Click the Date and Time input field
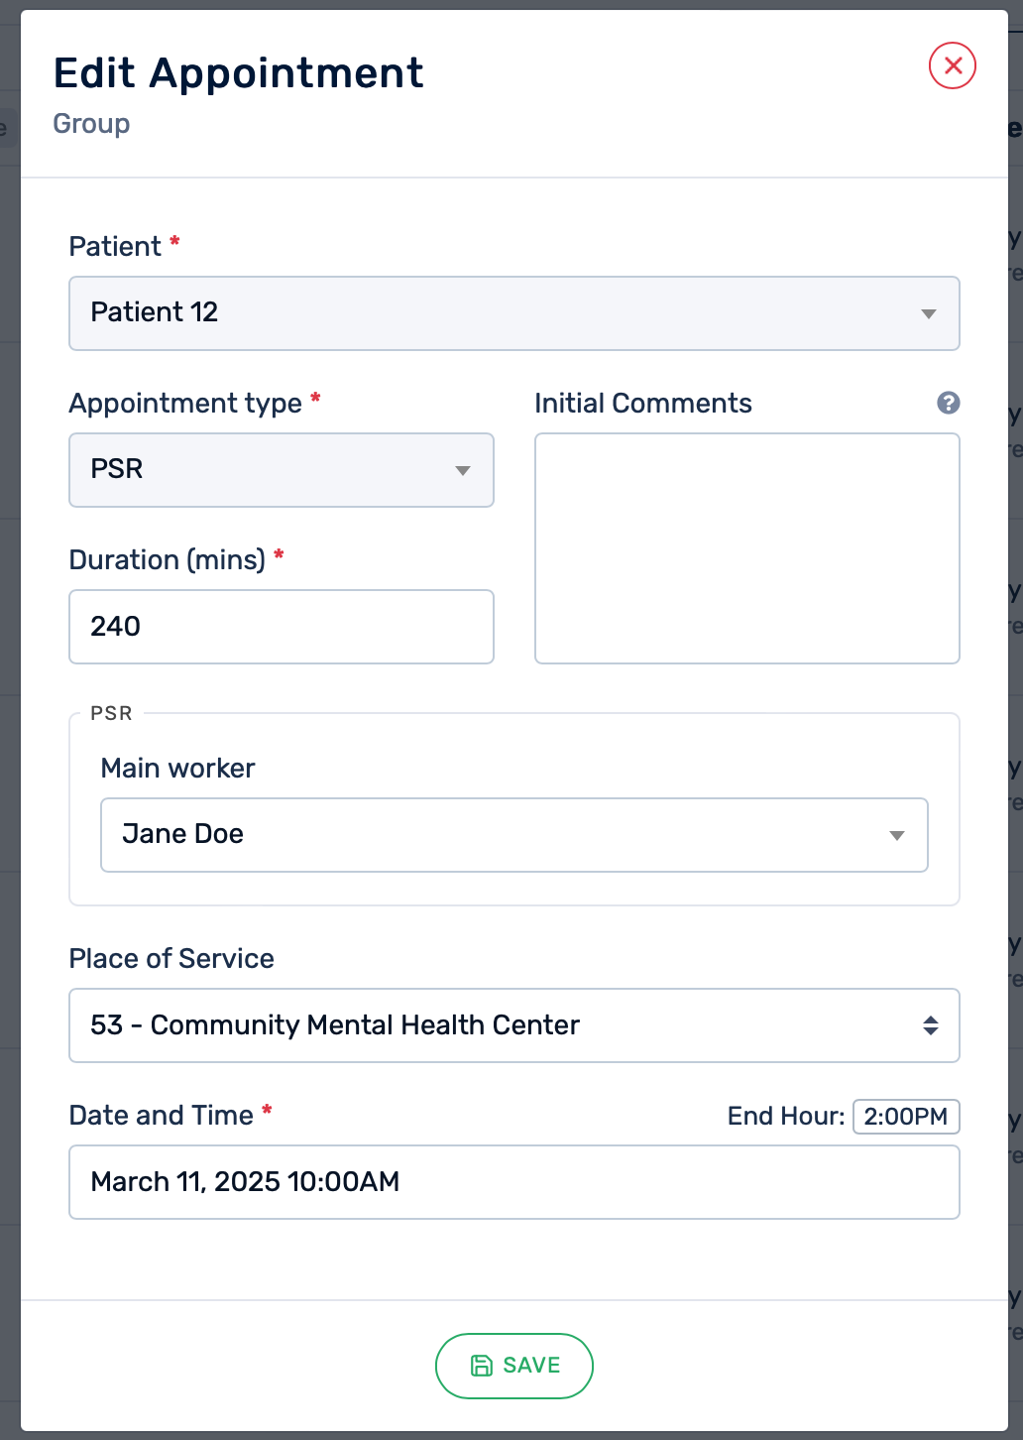This screenshot has width=1023, height=1440. (513, 1182)
